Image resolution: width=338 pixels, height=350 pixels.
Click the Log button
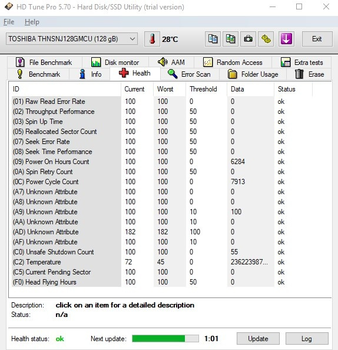307,339
